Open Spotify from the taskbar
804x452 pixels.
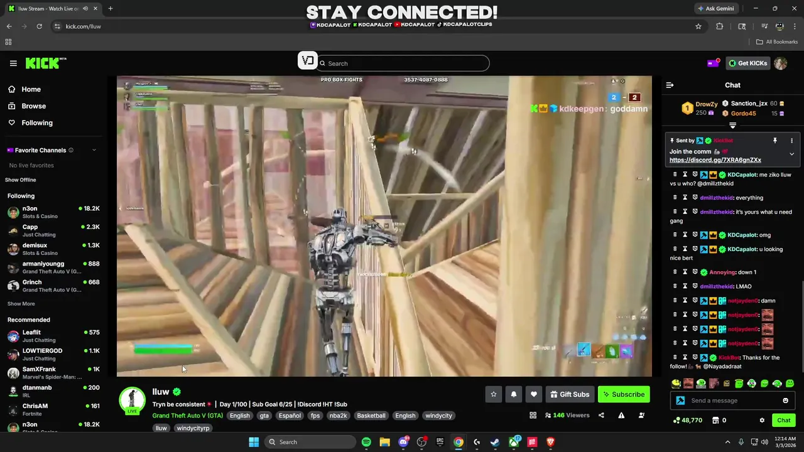coord(366,442)
